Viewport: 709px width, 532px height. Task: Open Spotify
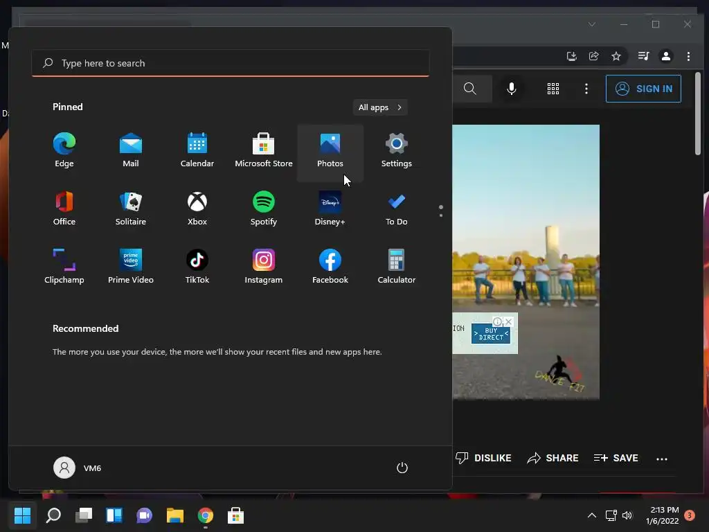pos(264,209)
